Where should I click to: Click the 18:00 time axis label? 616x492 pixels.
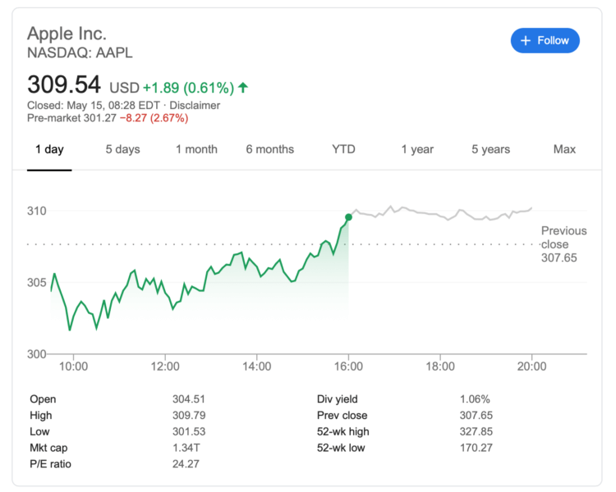[440, 367]
